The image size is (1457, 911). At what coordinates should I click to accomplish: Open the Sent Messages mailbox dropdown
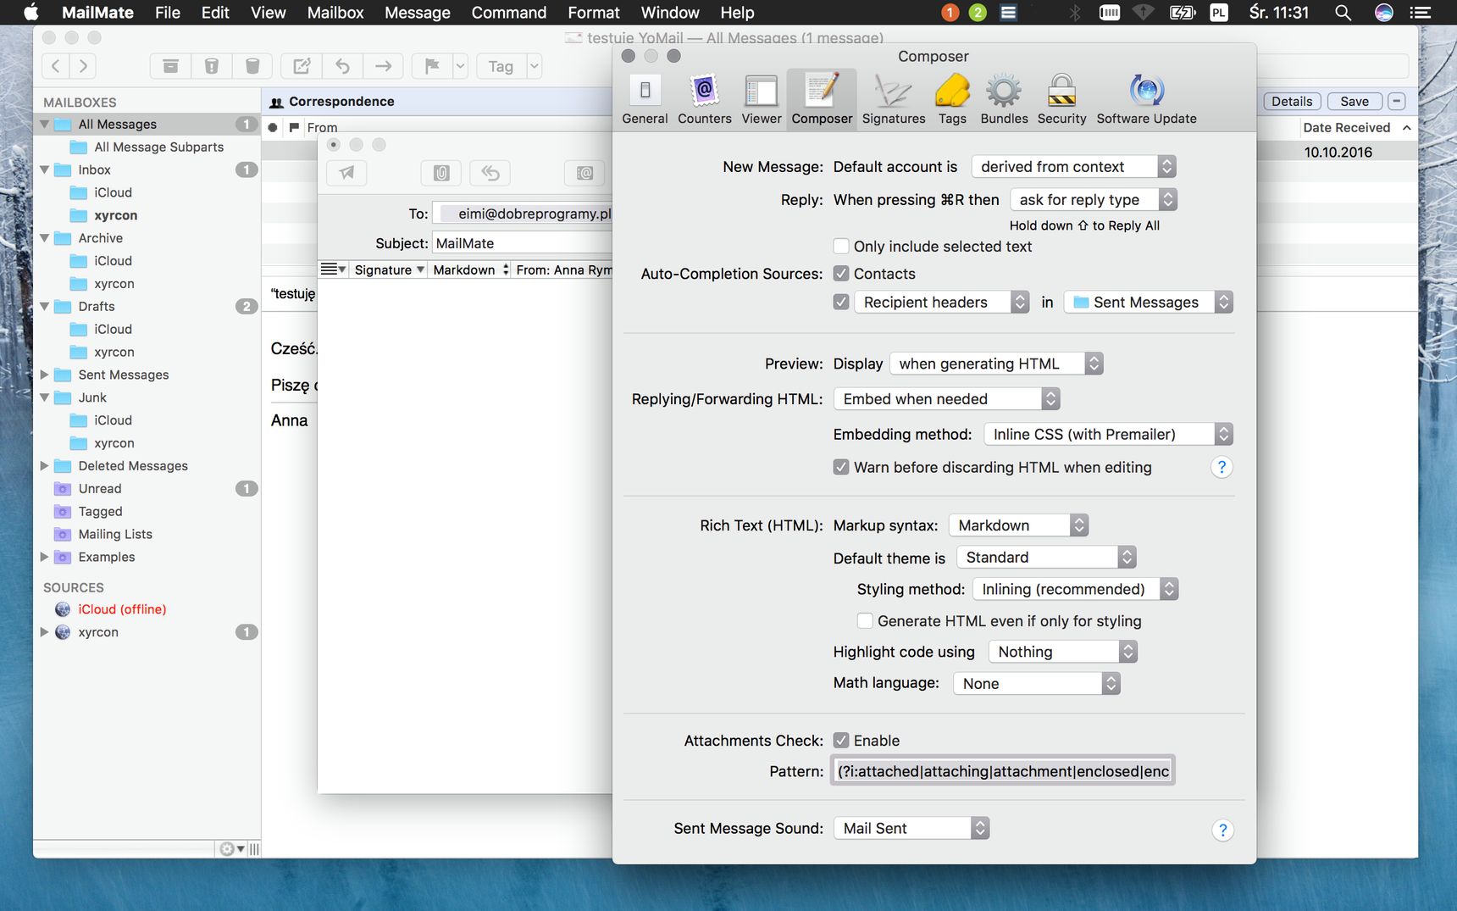click(1148, 303)
